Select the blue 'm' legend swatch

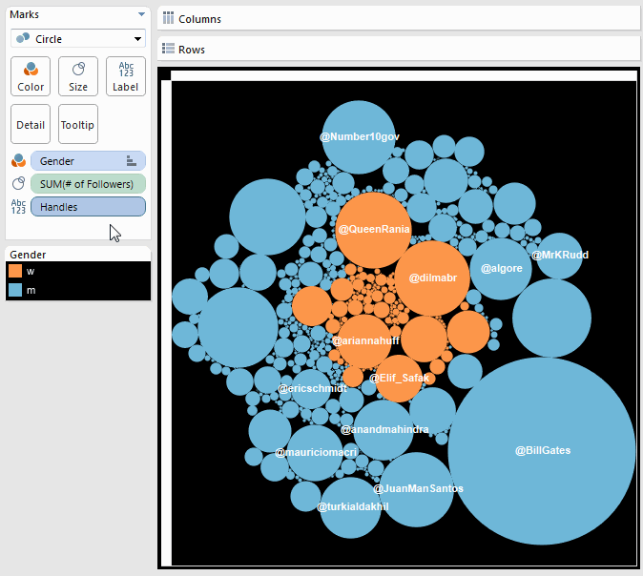15,289
